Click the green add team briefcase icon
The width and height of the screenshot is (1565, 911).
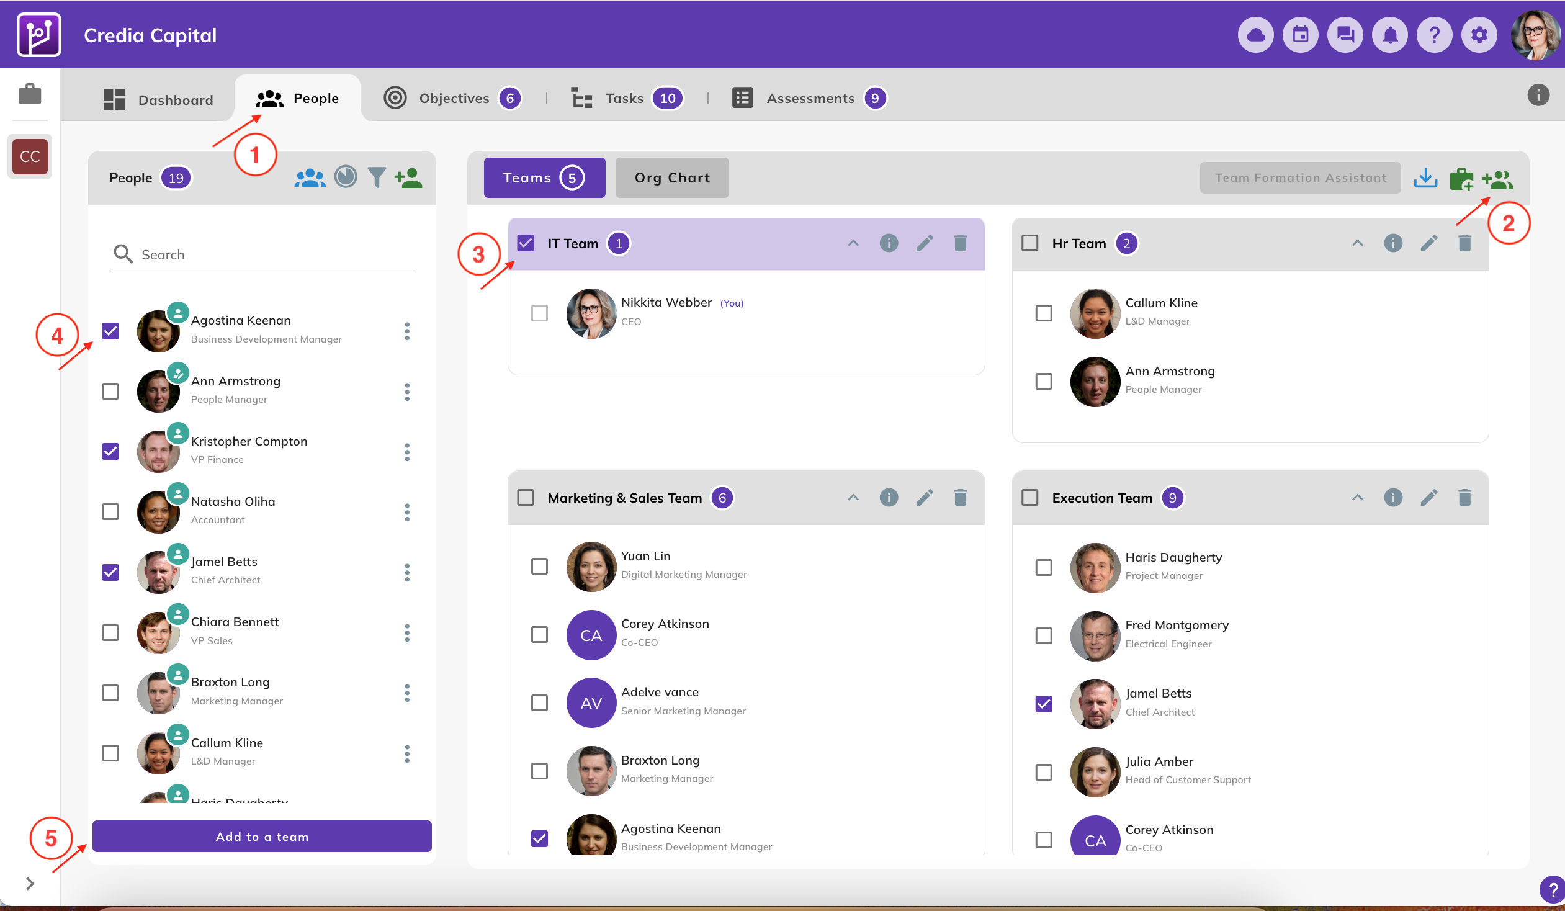tap(1461, 179)
